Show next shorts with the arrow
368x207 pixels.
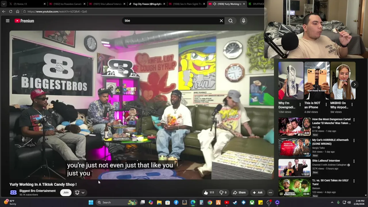[354, 85]
